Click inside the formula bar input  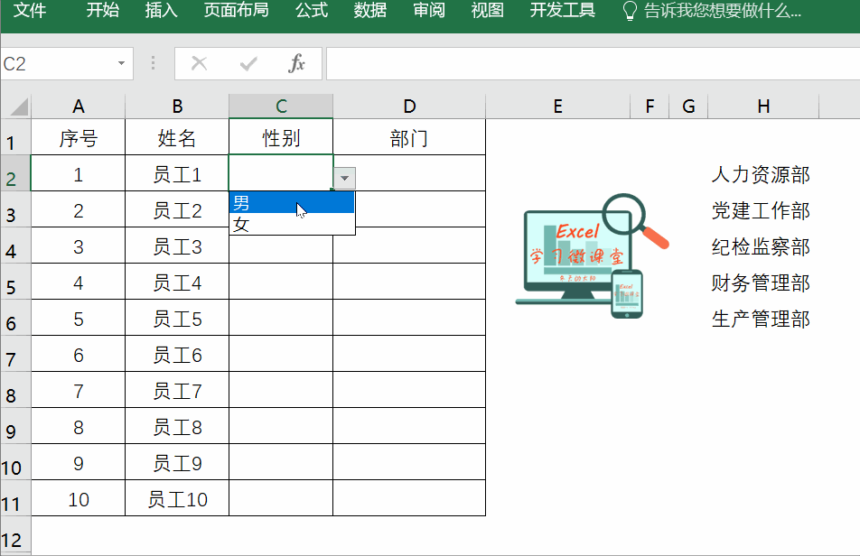coord(587,63)
